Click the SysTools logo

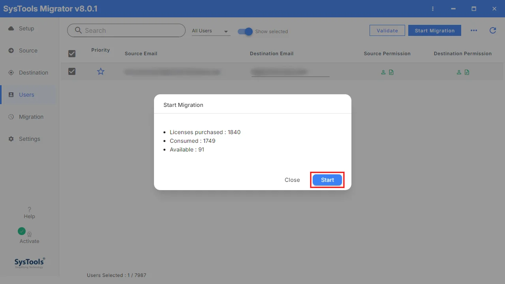[x=30, y=263]
